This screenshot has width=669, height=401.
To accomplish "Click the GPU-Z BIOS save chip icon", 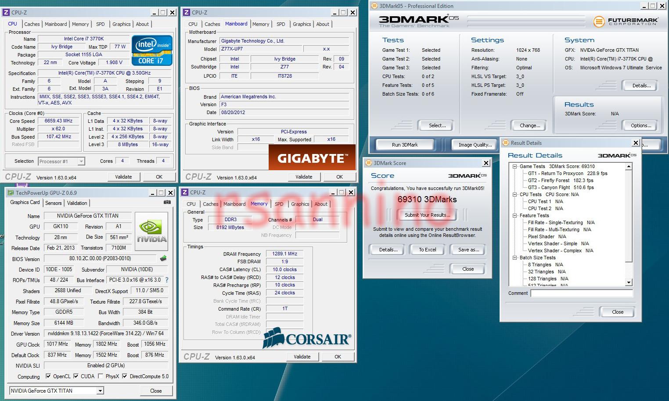I will [x=163, y=258].
